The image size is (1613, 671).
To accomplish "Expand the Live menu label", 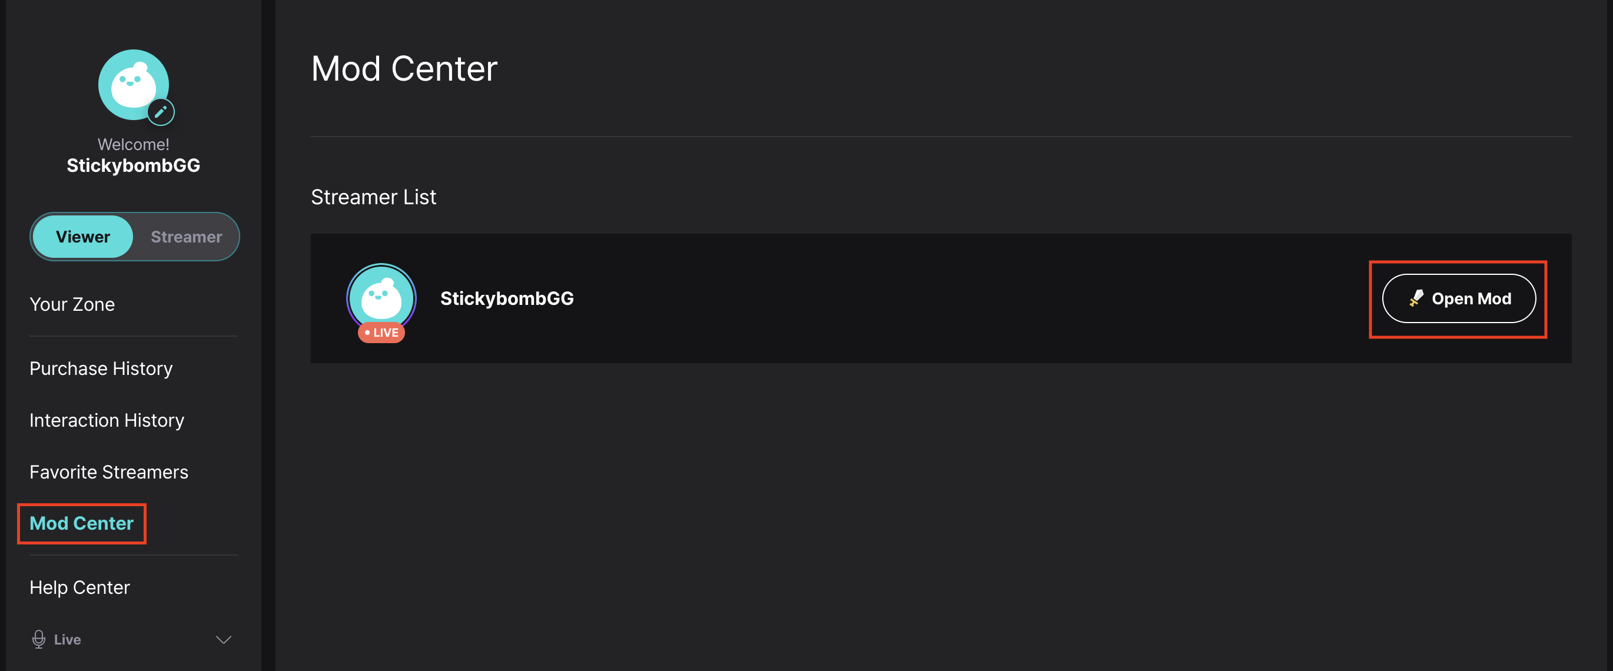I will (x=67, y=640).
